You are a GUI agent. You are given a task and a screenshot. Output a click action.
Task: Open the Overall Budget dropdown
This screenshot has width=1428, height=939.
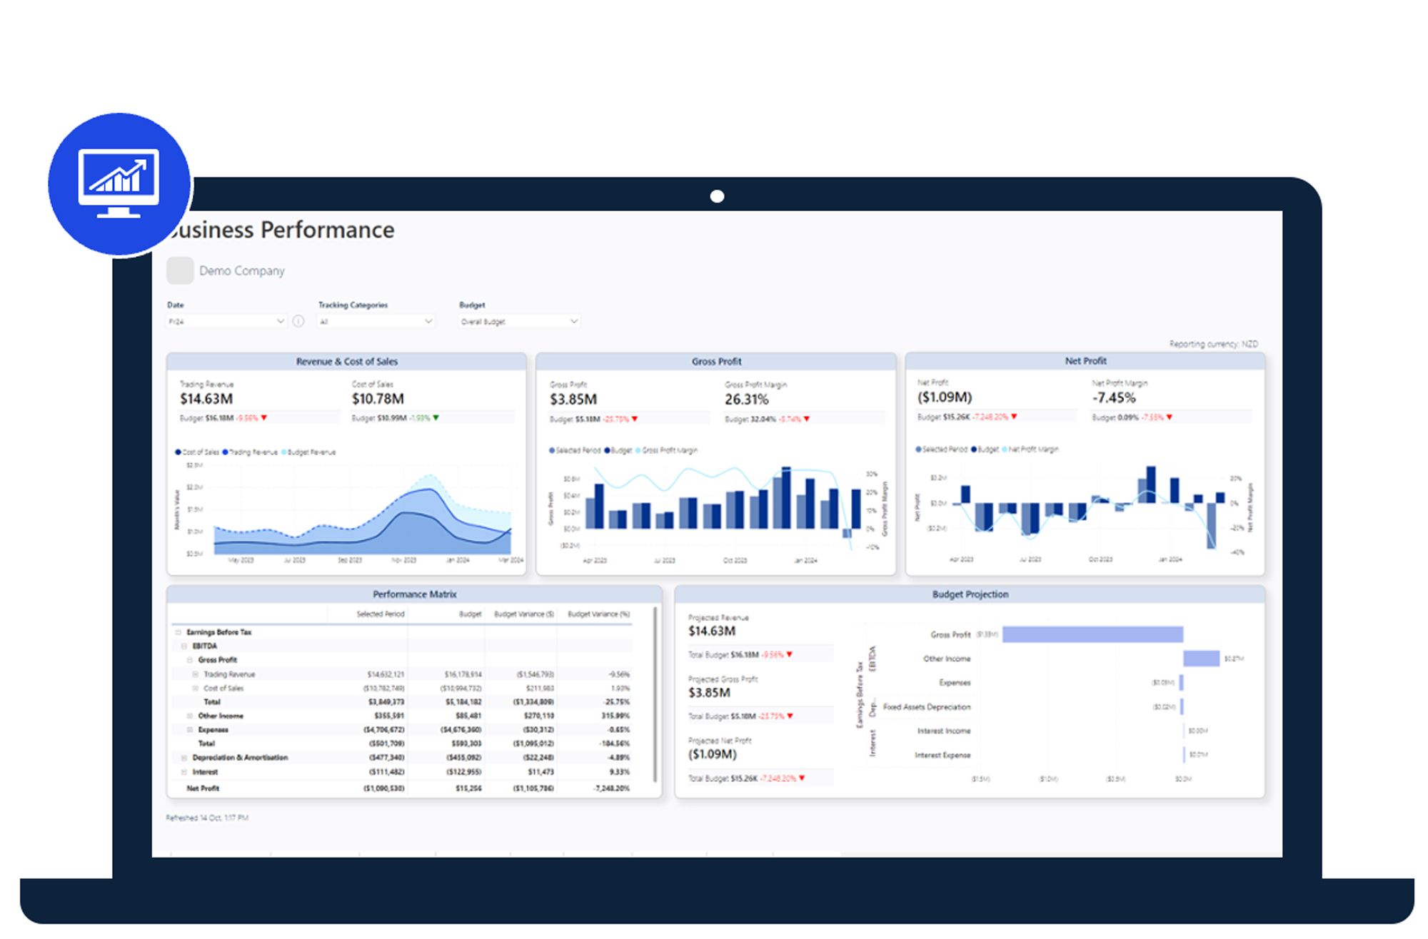pos(518,322)
